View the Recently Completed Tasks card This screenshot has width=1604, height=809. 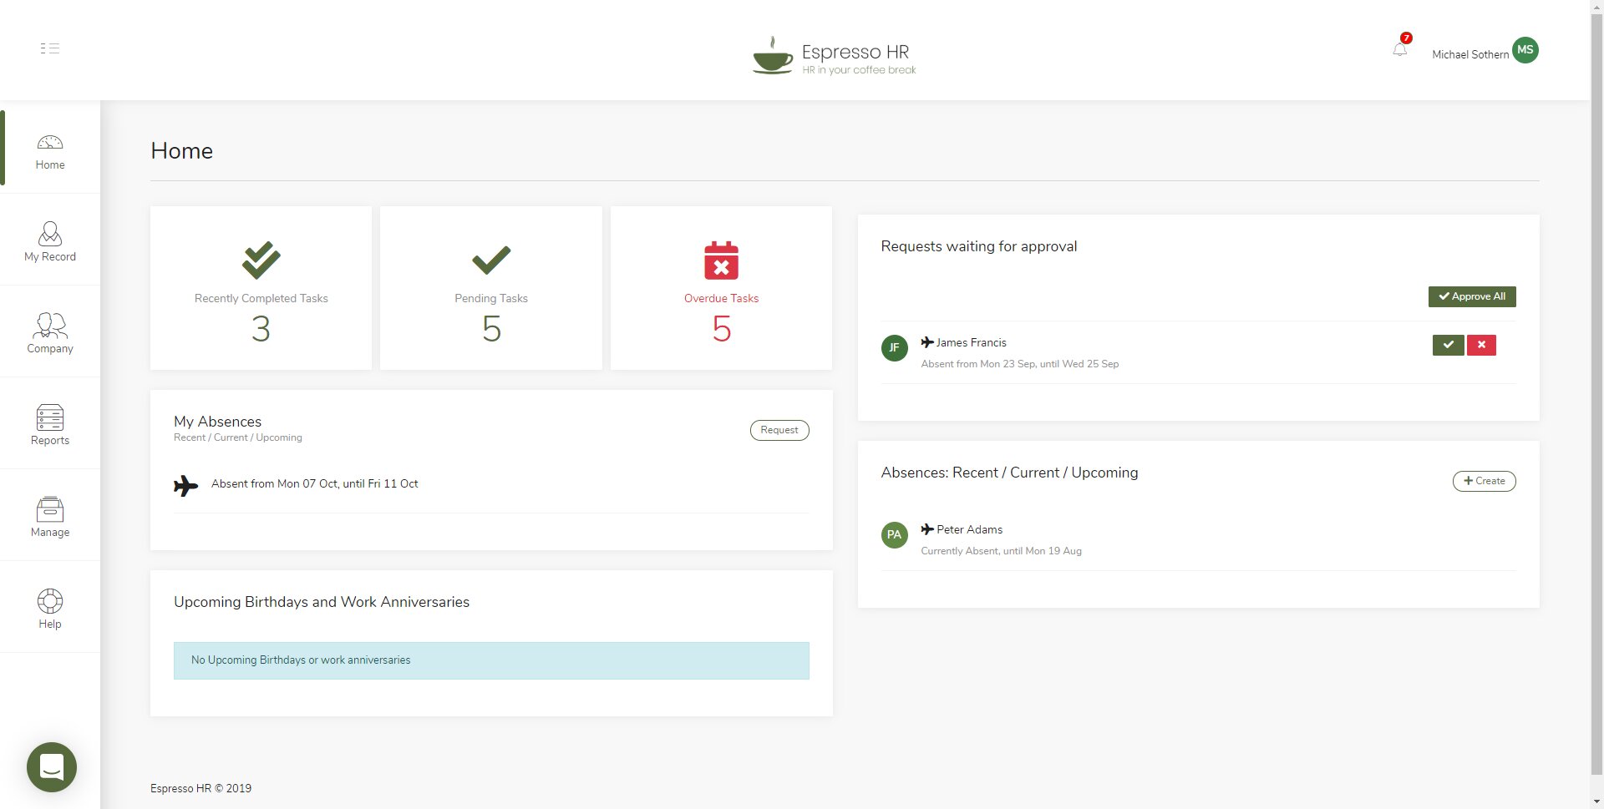[x=261, y=288]
